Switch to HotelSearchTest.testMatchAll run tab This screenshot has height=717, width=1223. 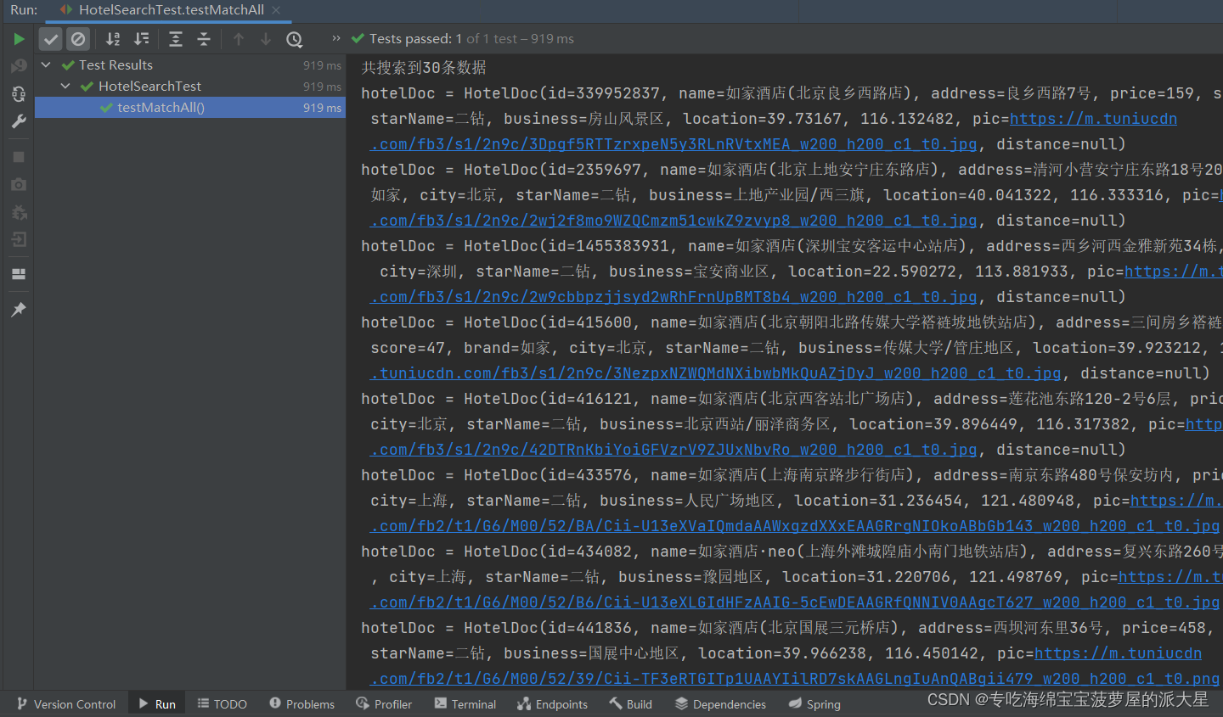tap(171, 10)
